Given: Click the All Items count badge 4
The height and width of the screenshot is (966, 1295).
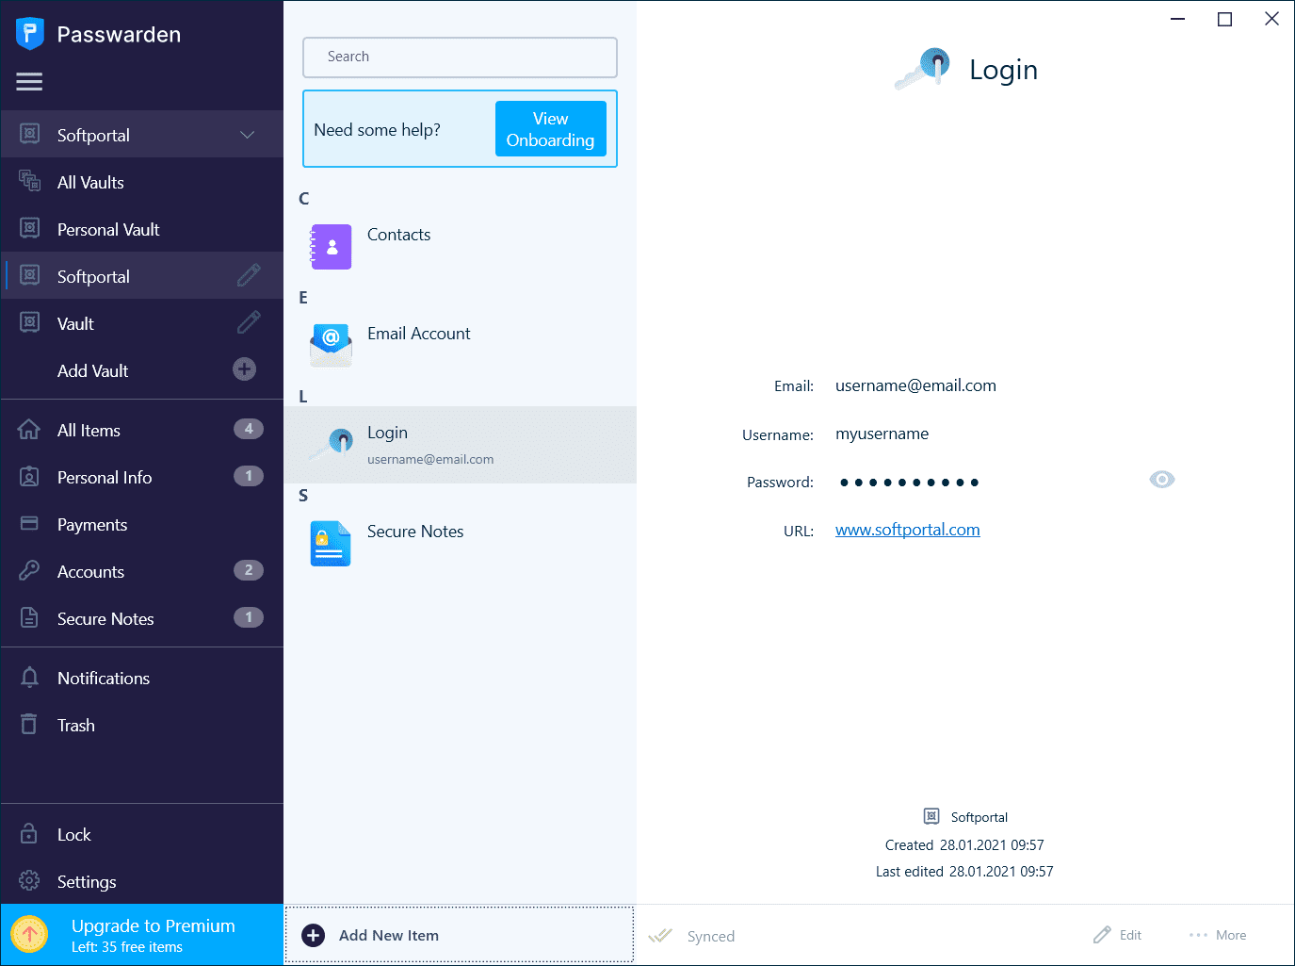Looking at the screenshot, I should coord(249,429).
